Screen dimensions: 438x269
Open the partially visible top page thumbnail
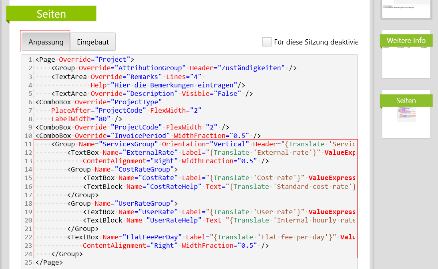point(406,9)
